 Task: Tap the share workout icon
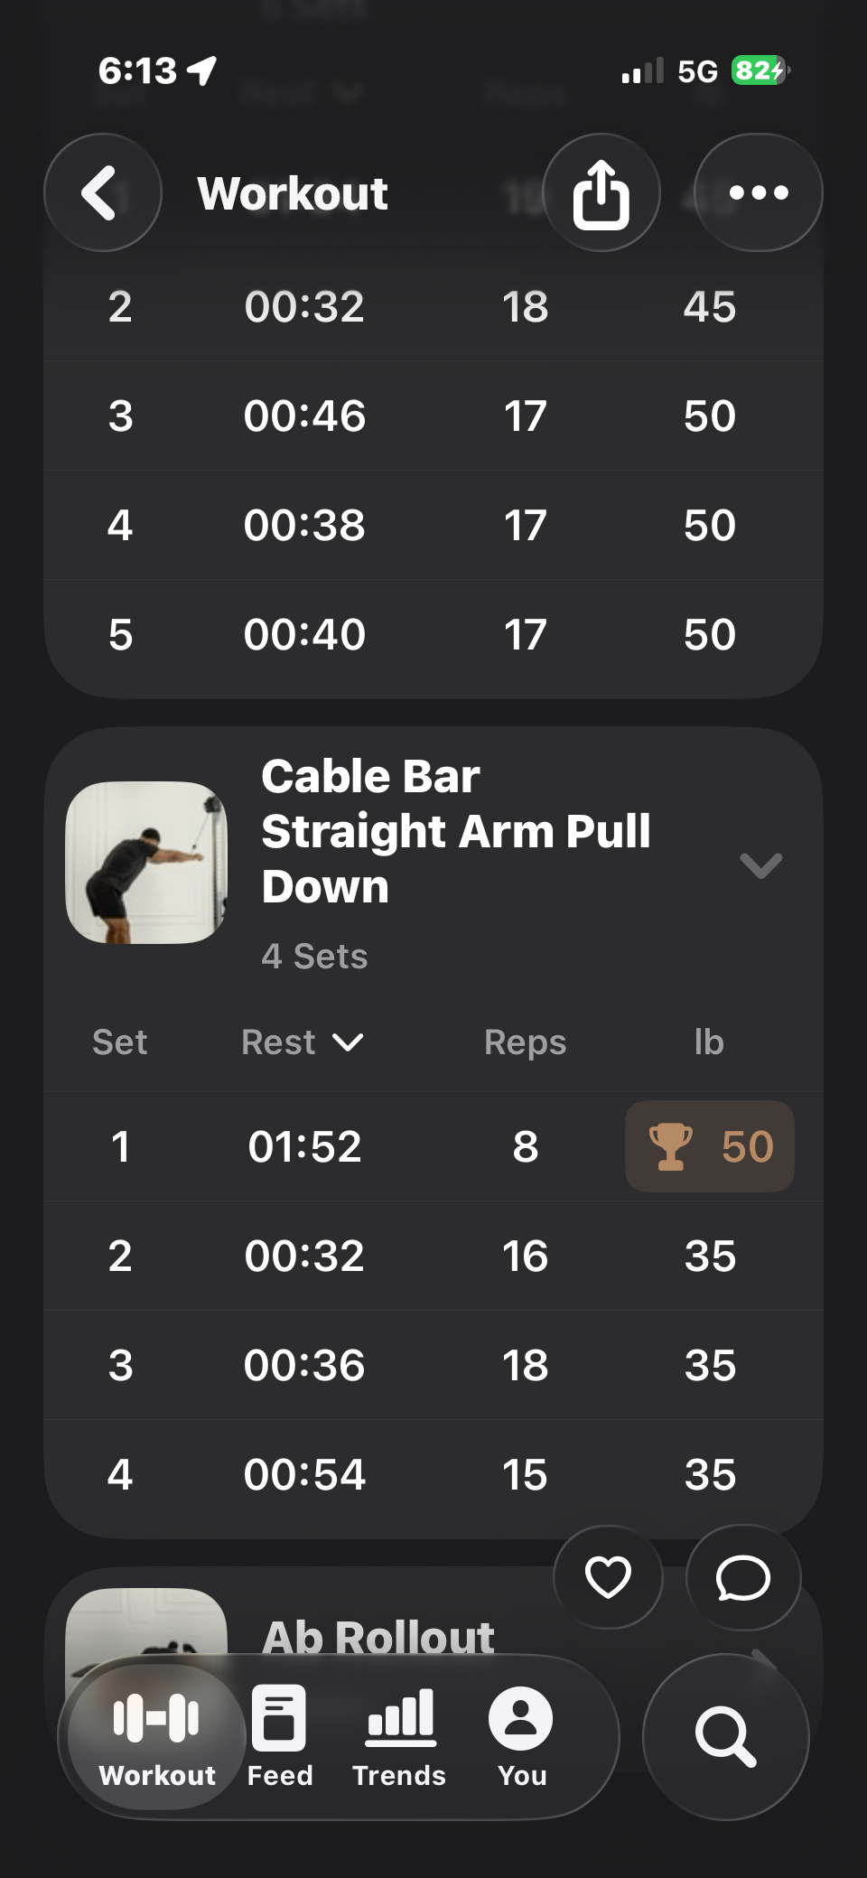tap(601, 192)
